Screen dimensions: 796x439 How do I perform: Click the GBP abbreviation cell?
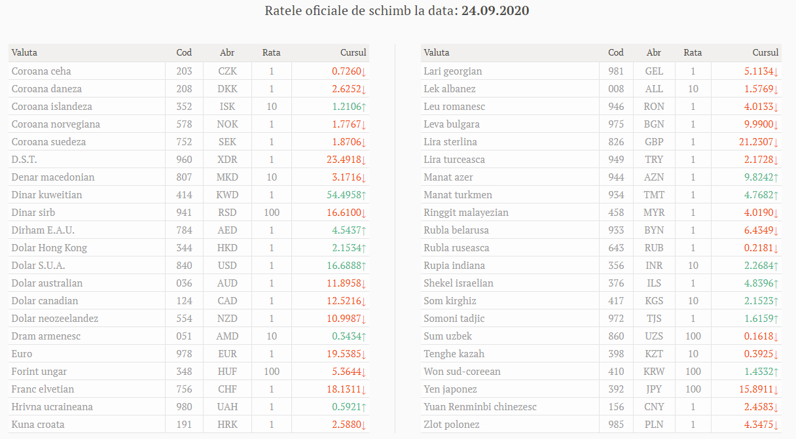coord(654,142)
